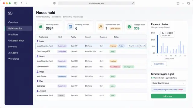Select the Cloud Storage 2 TB row name
The width and height of the screenshot is (193, 108).
pyautogui.click(x=43, y=51)
